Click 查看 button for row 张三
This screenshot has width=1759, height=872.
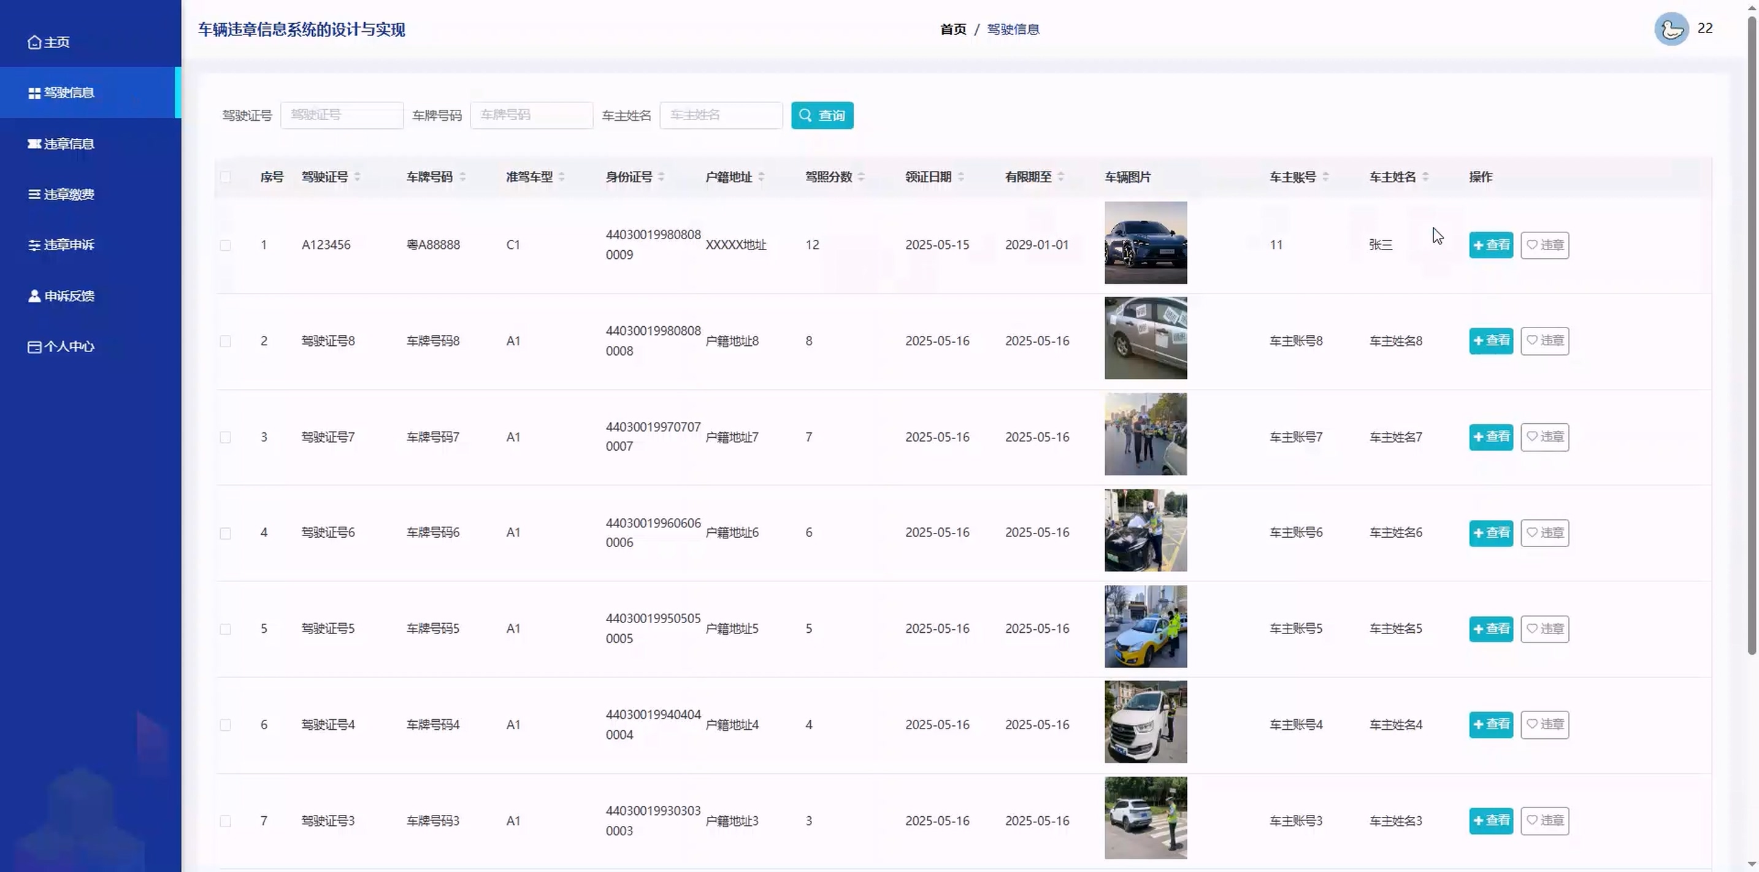[x=1490, y=245]
